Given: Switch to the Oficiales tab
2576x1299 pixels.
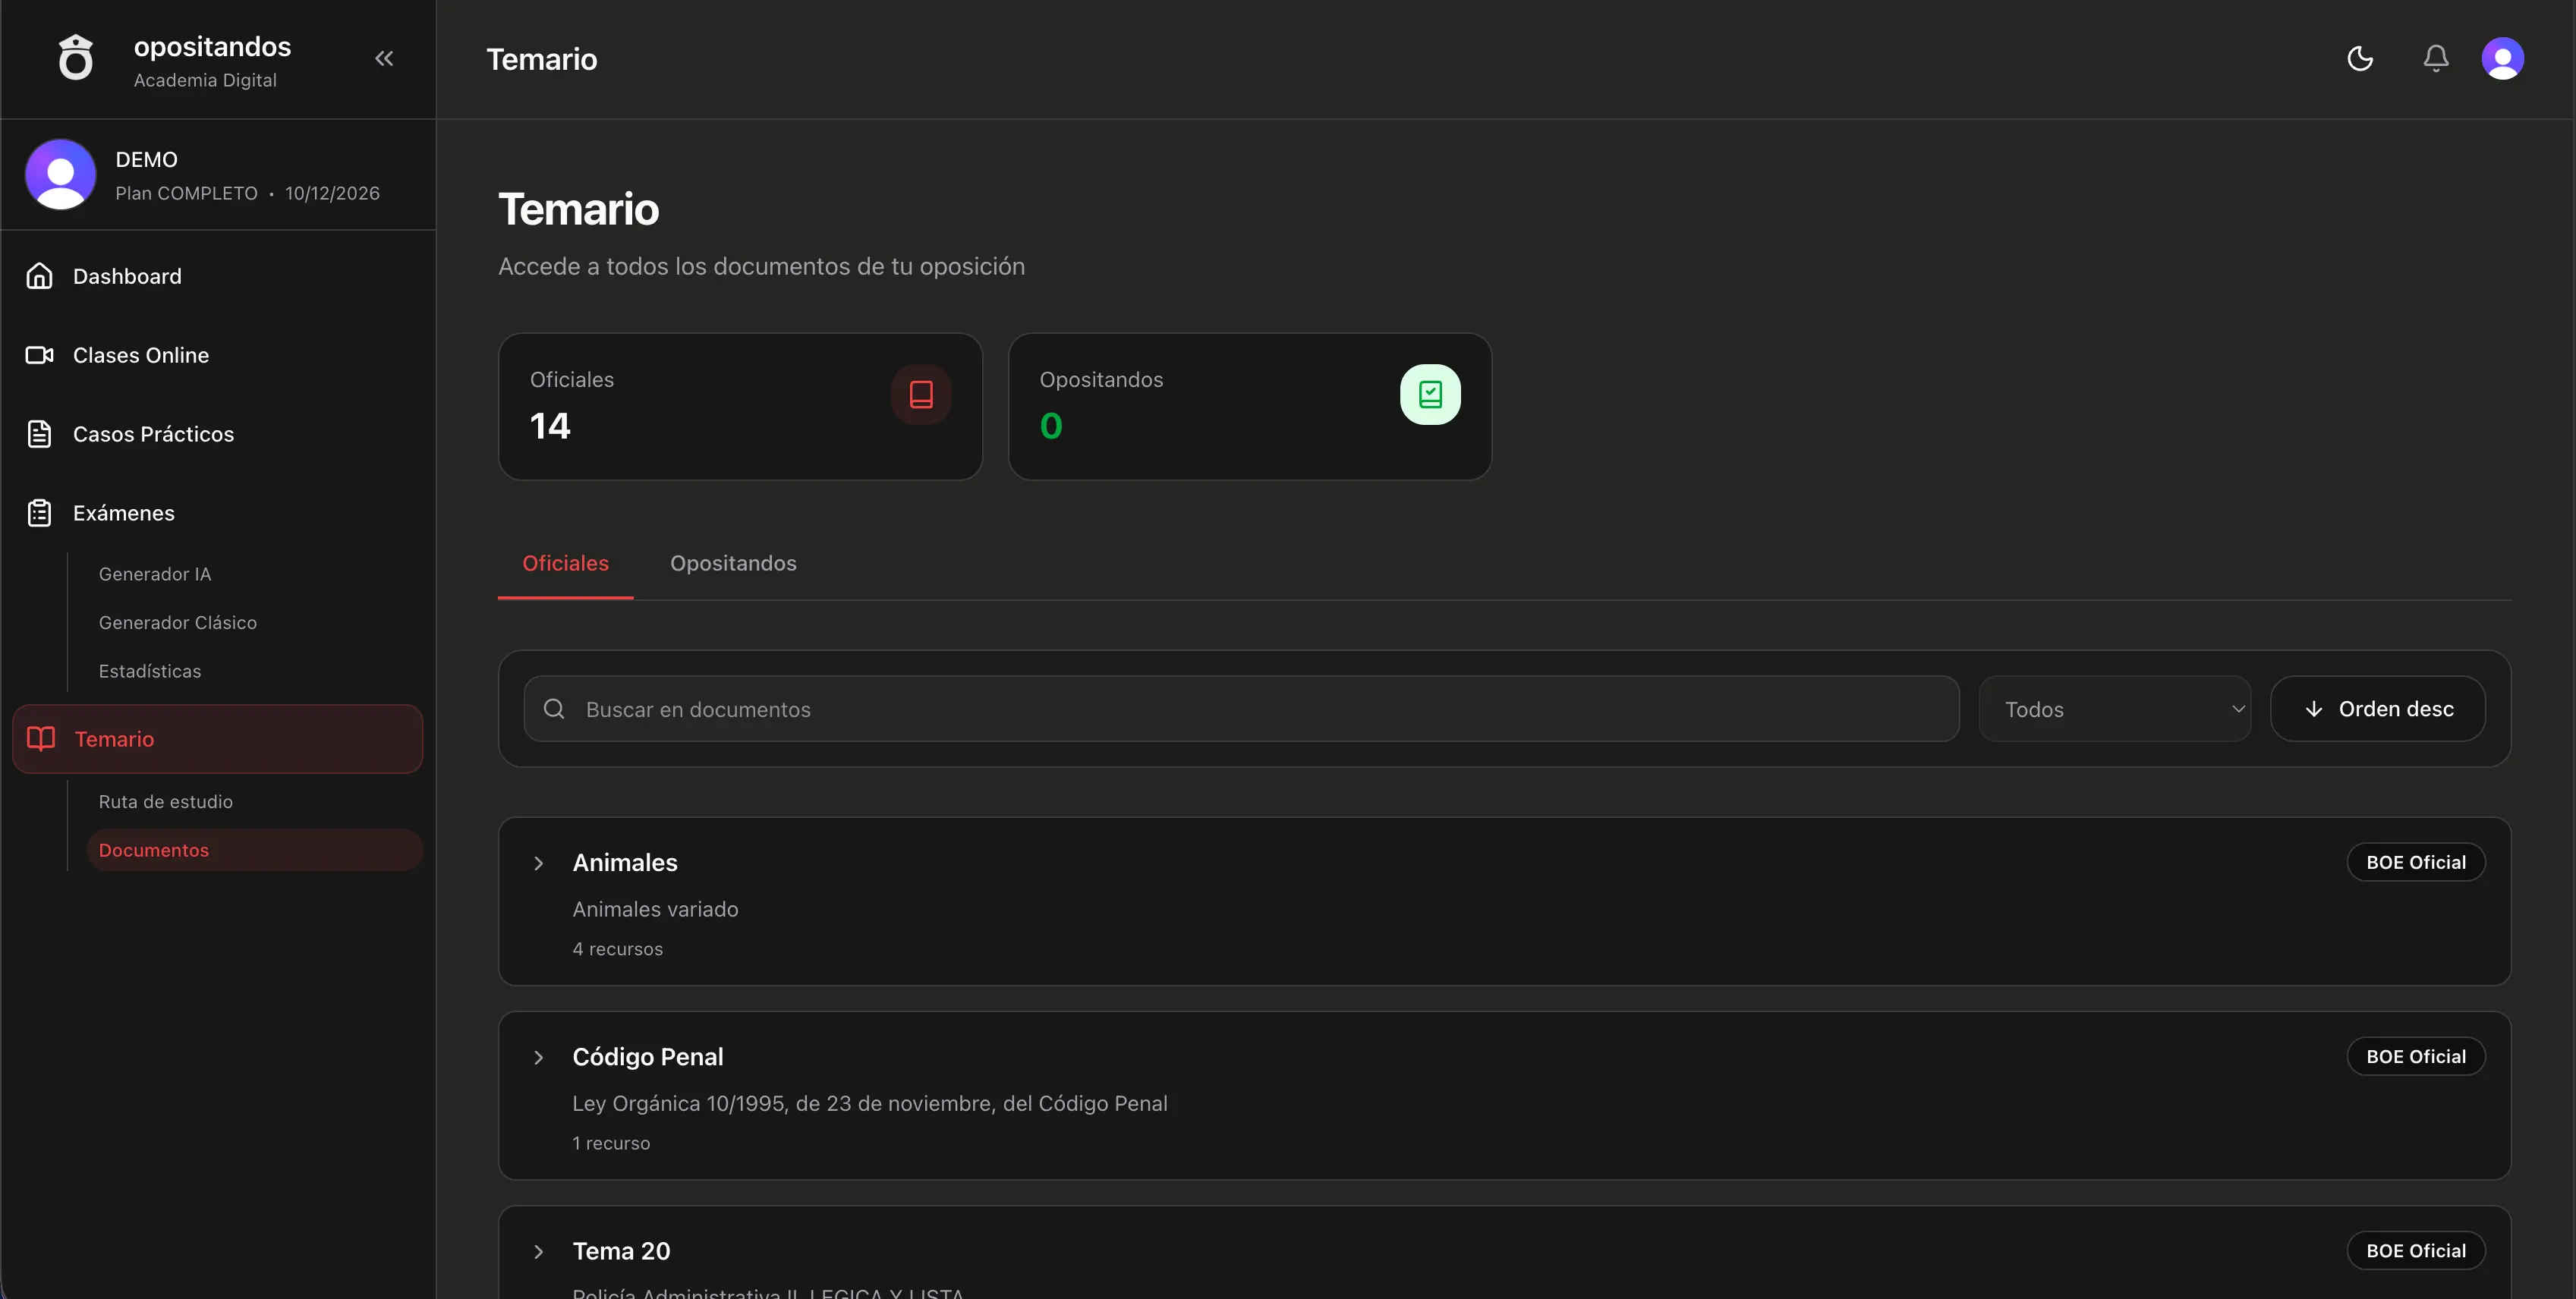Looking at the screenshot, I should [x=566, y=564].
